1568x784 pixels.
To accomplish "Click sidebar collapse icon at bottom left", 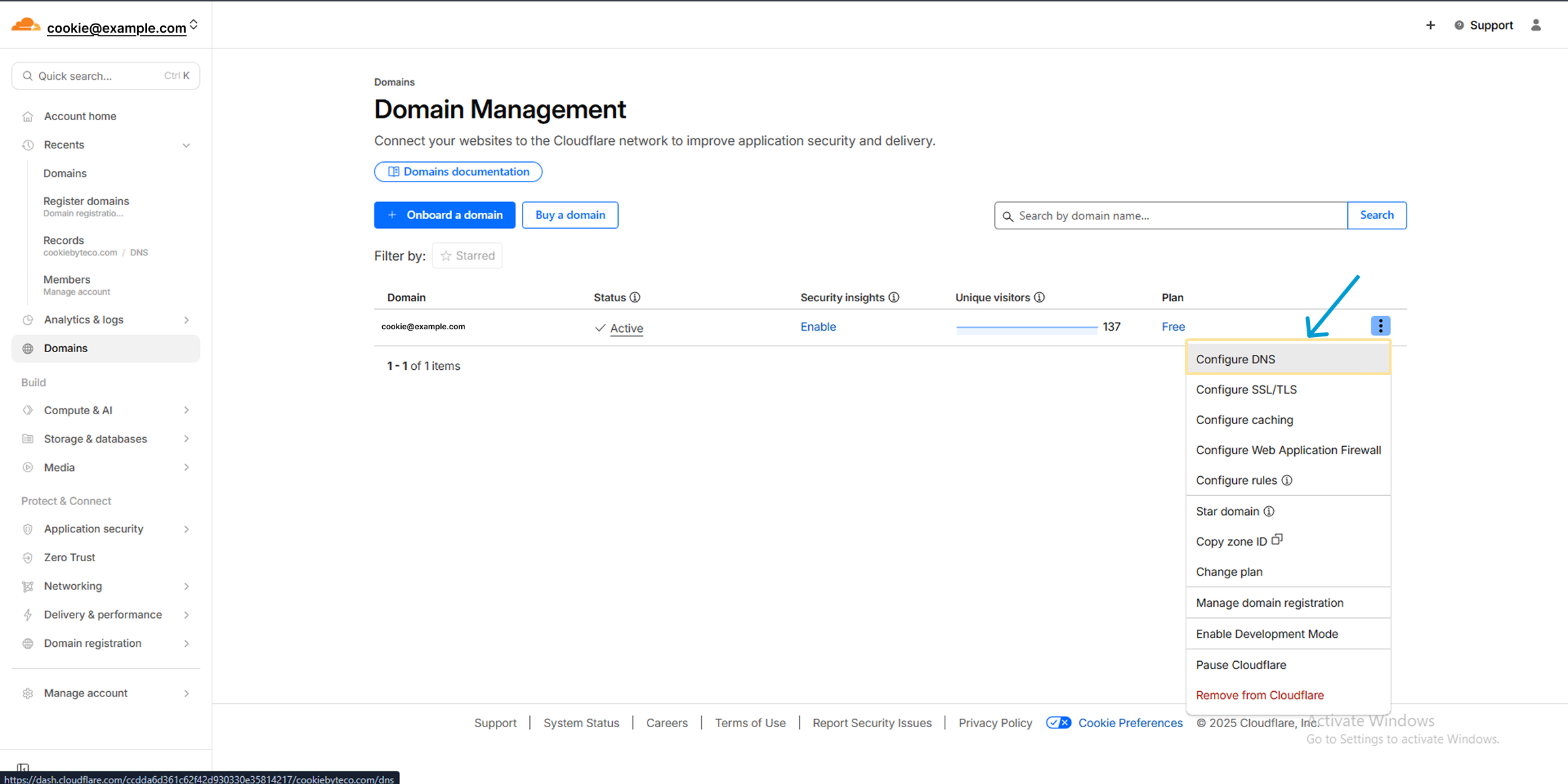I will pyautogui.click(x=23, y=767).
